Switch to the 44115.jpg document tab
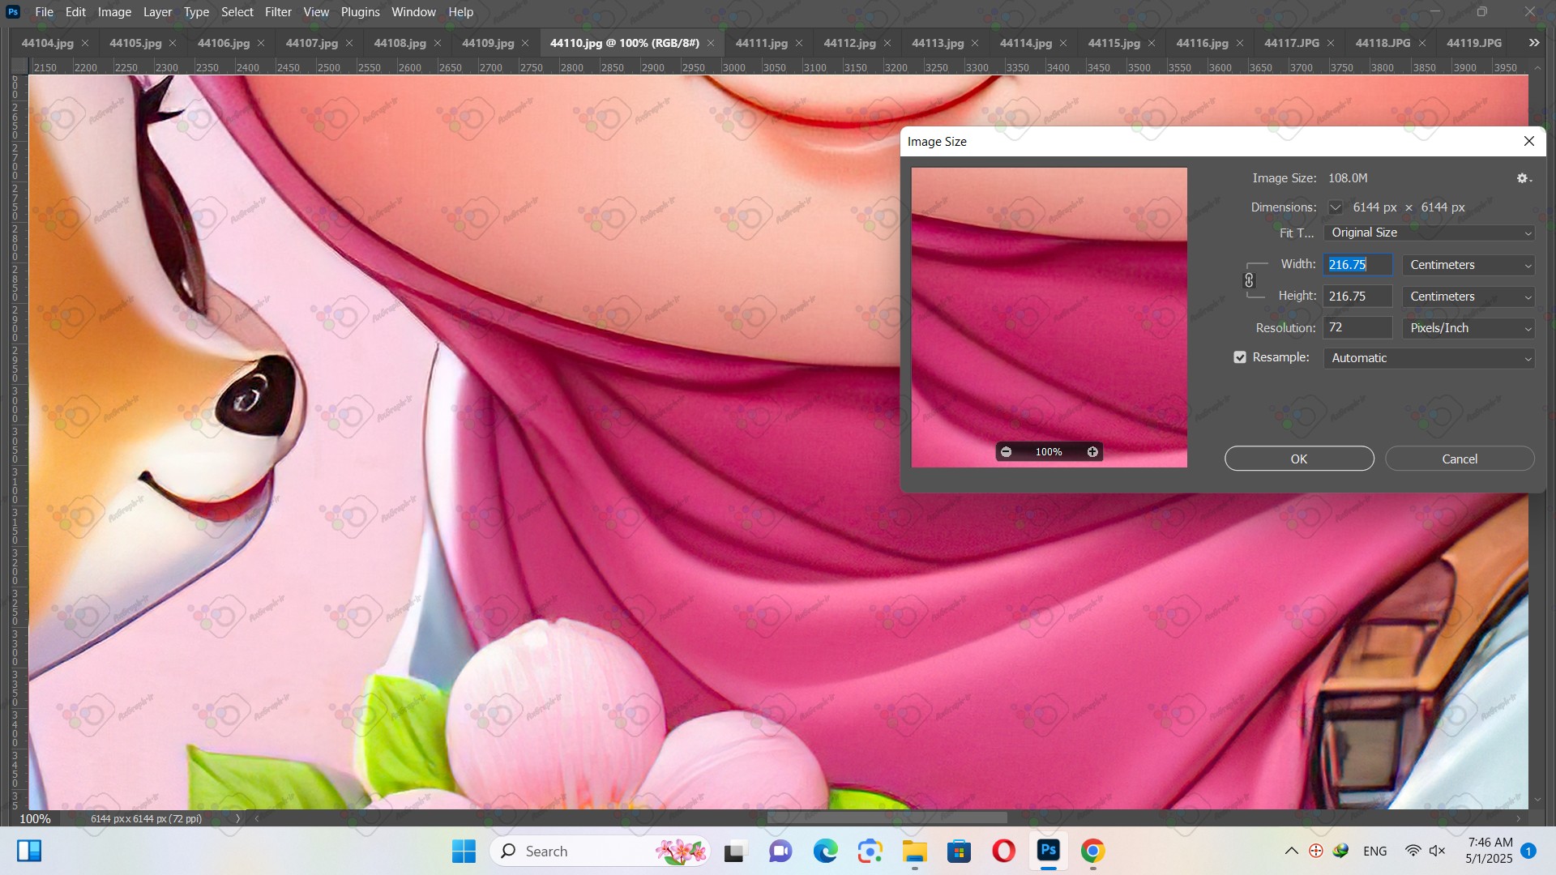 (x=1114, y=43)
